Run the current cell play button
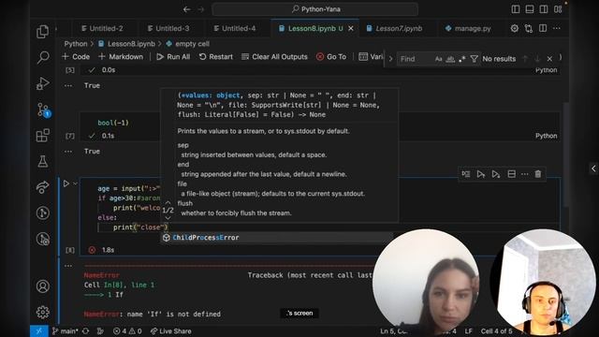This screenshot has width=599, height=337. coord(66,183)
